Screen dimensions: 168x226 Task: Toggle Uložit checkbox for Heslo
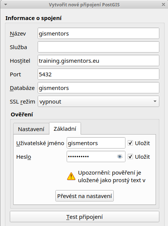(130, 156)
